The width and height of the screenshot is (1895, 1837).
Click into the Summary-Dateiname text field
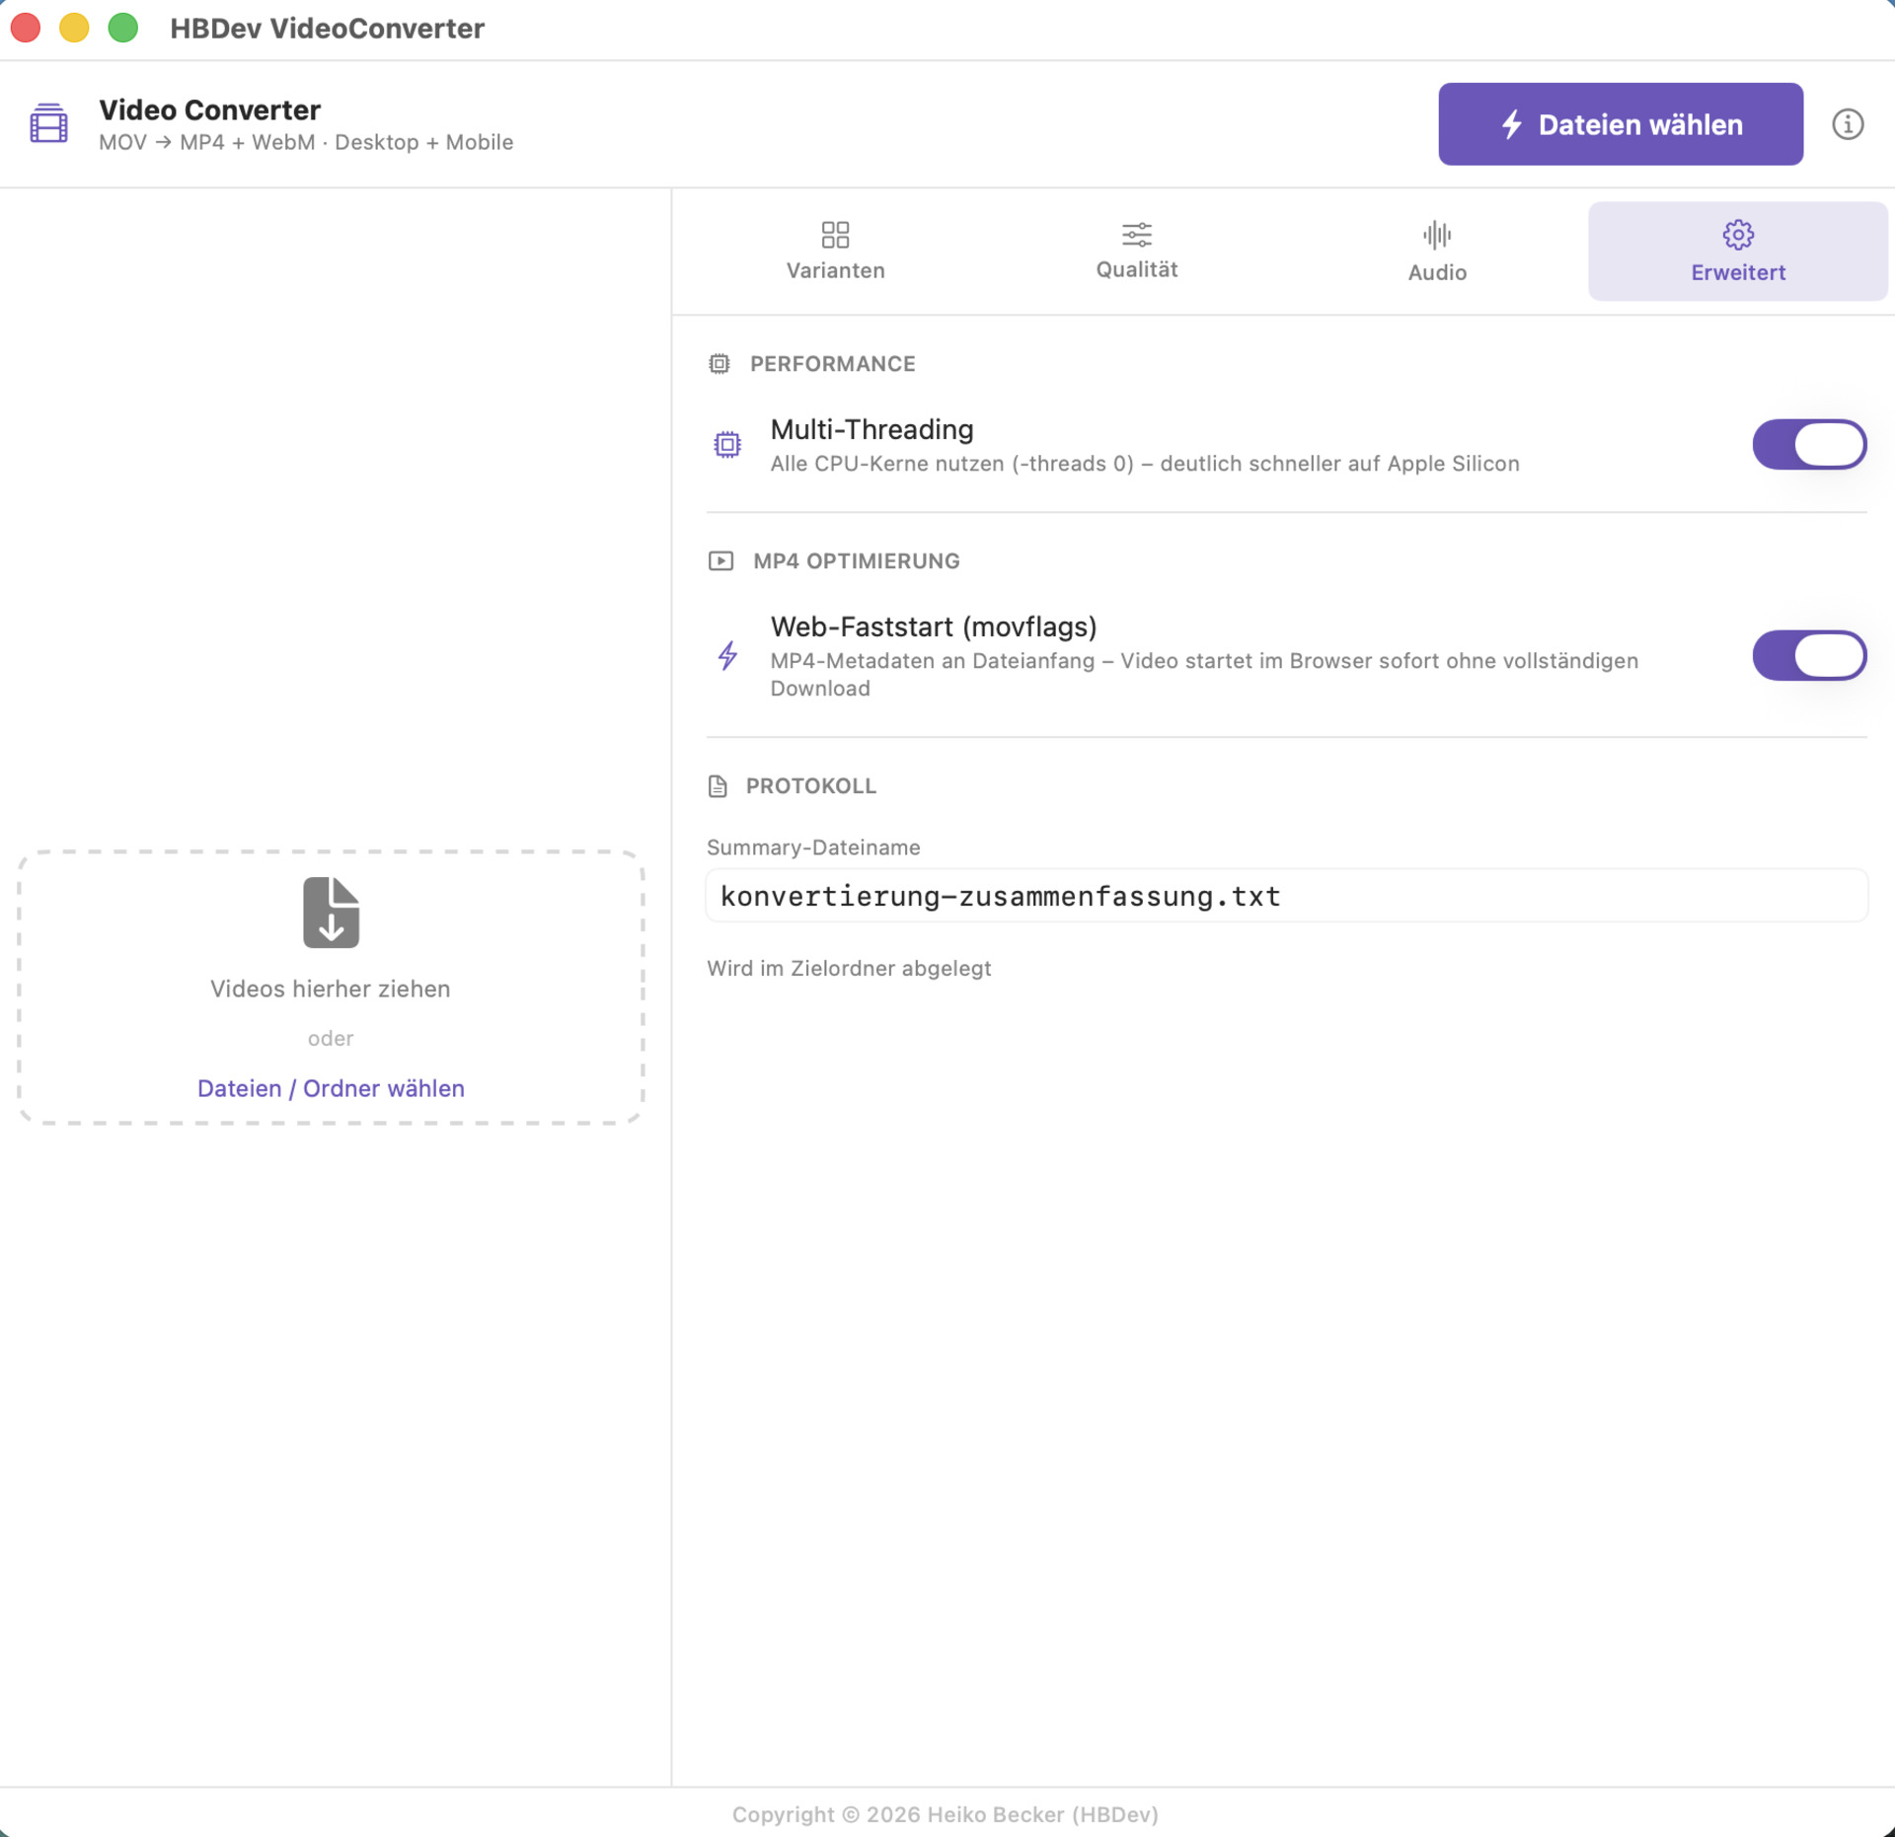coord(1286,896)
